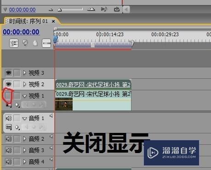Click the Set unnumbered marker icon
This screenshot has width=211, height=170.
(35, 43)
